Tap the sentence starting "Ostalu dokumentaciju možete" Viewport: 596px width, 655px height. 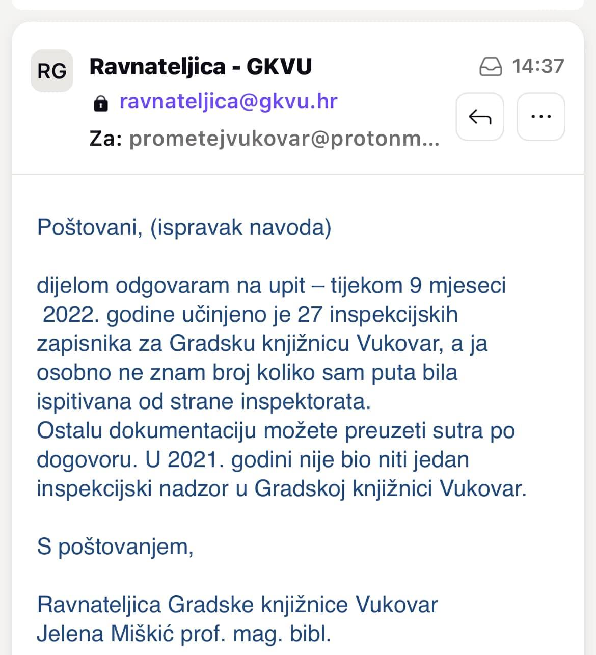(276, 430)
